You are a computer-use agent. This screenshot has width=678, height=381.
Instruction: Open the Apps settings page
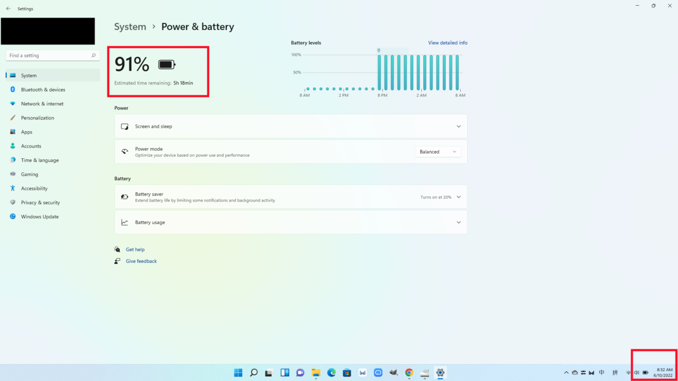pyautogui.click(x=53, y=132)
